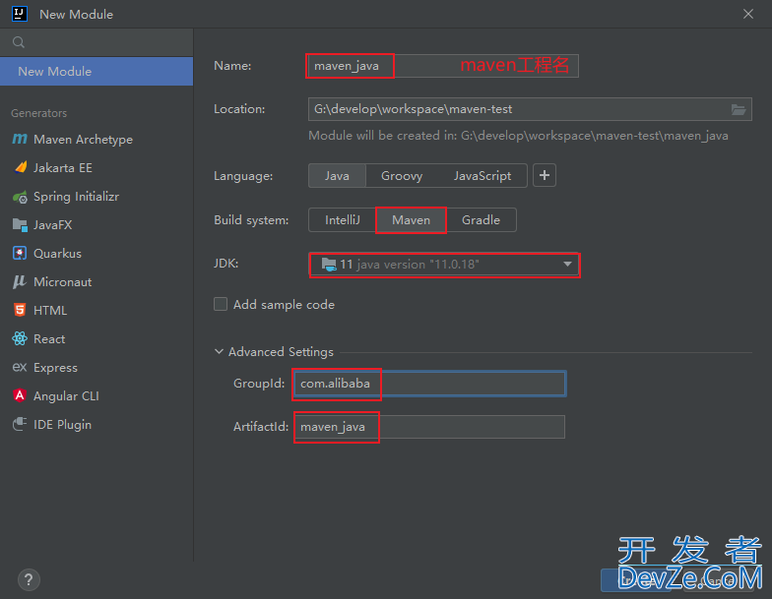Open IDE Plugin generator entry
This screenshot has width=772, height=599.
pos(96,425)
